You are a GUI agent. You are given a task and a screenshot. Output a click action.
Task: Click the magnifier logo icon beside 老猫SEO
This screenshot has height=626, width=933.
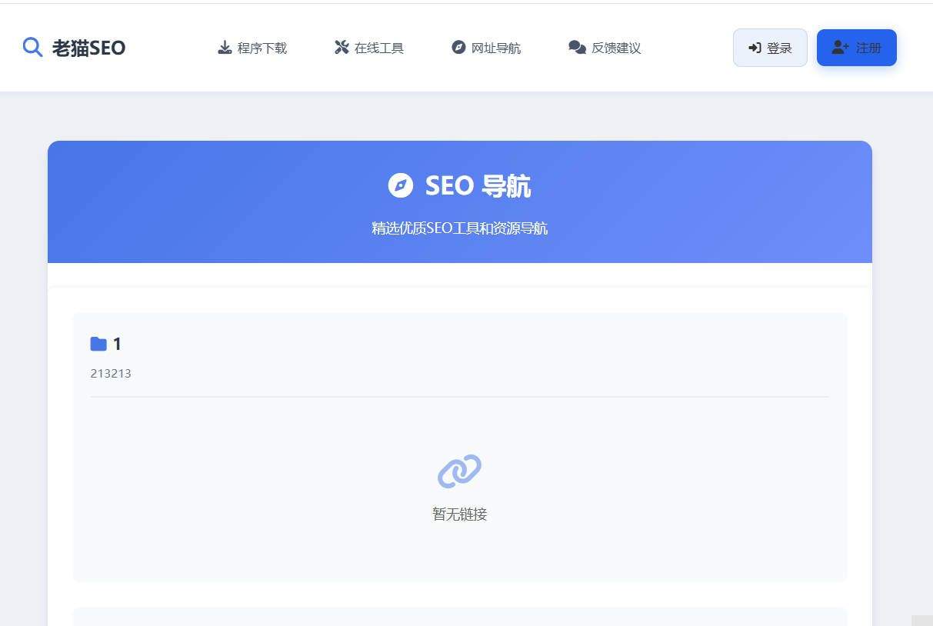coord(32,48)
